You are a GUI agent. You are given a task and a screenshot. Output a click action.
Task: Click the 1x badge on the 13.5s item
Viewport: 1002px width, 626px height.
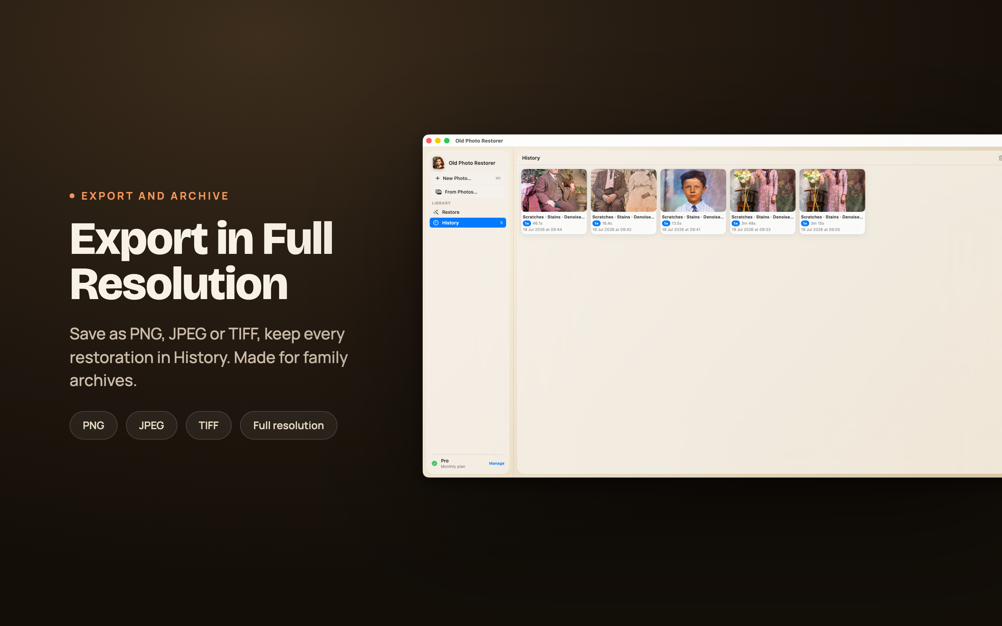click(666, 224)
